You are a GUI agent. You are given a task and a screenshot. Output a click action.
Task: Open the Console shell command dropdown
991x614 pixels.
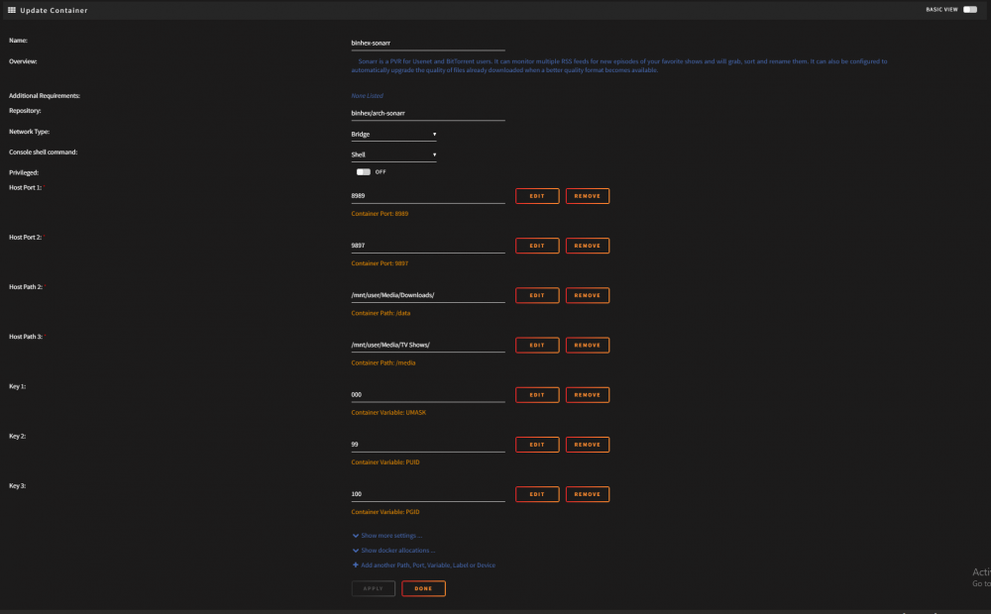pos(393,154)
